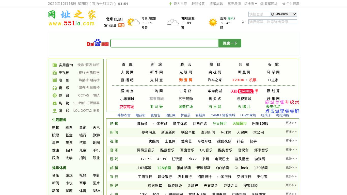Open the 京东商城 link
347x195 pixels.
(127, 107)
